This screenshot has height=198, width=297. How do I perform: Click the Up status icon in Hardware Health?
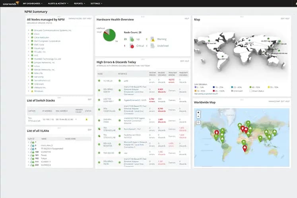coord(132,39)
